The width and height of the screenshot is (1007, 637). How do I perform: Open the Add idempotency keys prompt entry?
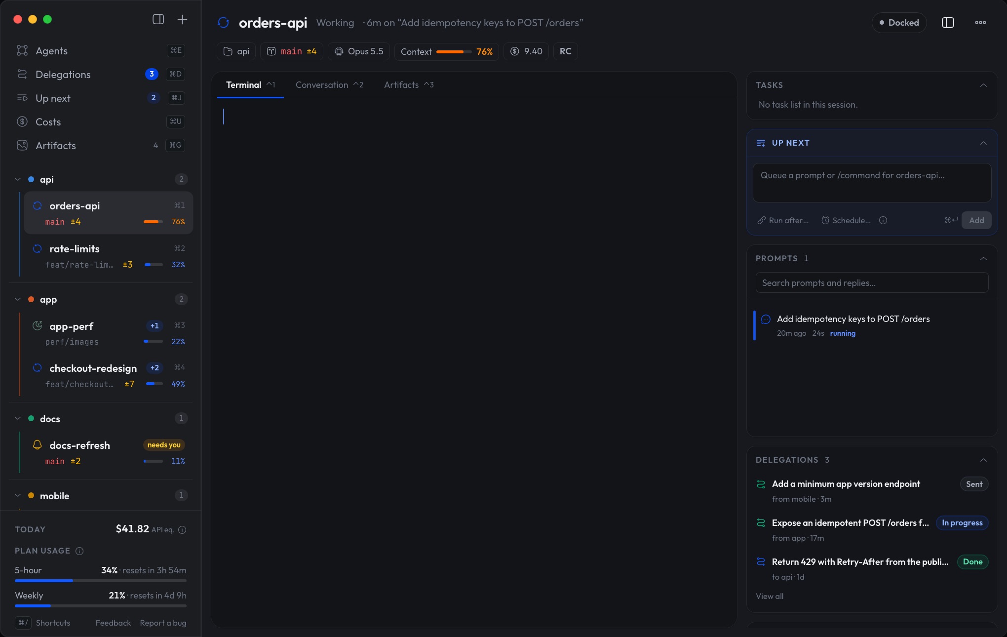(872, 325)
